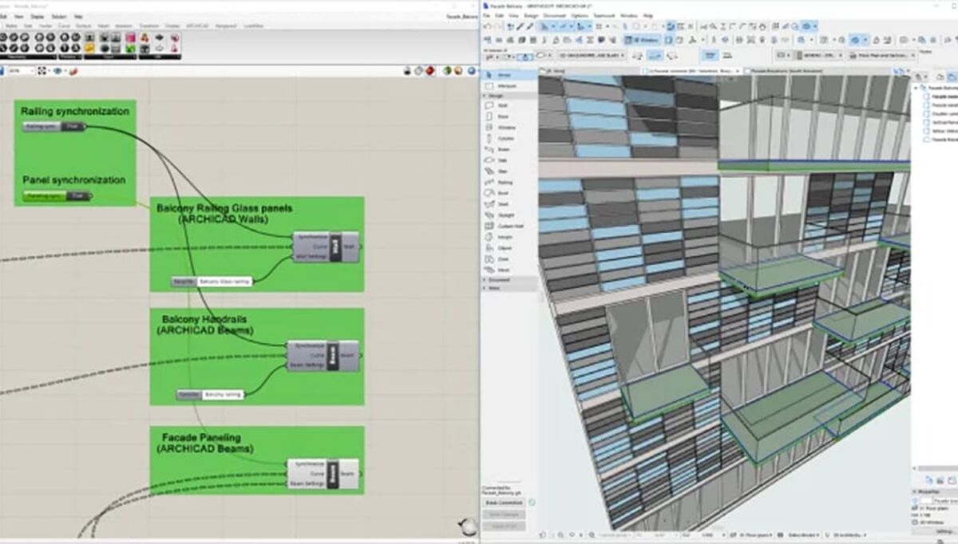Open ARCHICAD Teamwork menu
The height and width of the screenshot is (544, 958).
click(x=604, y=15)
